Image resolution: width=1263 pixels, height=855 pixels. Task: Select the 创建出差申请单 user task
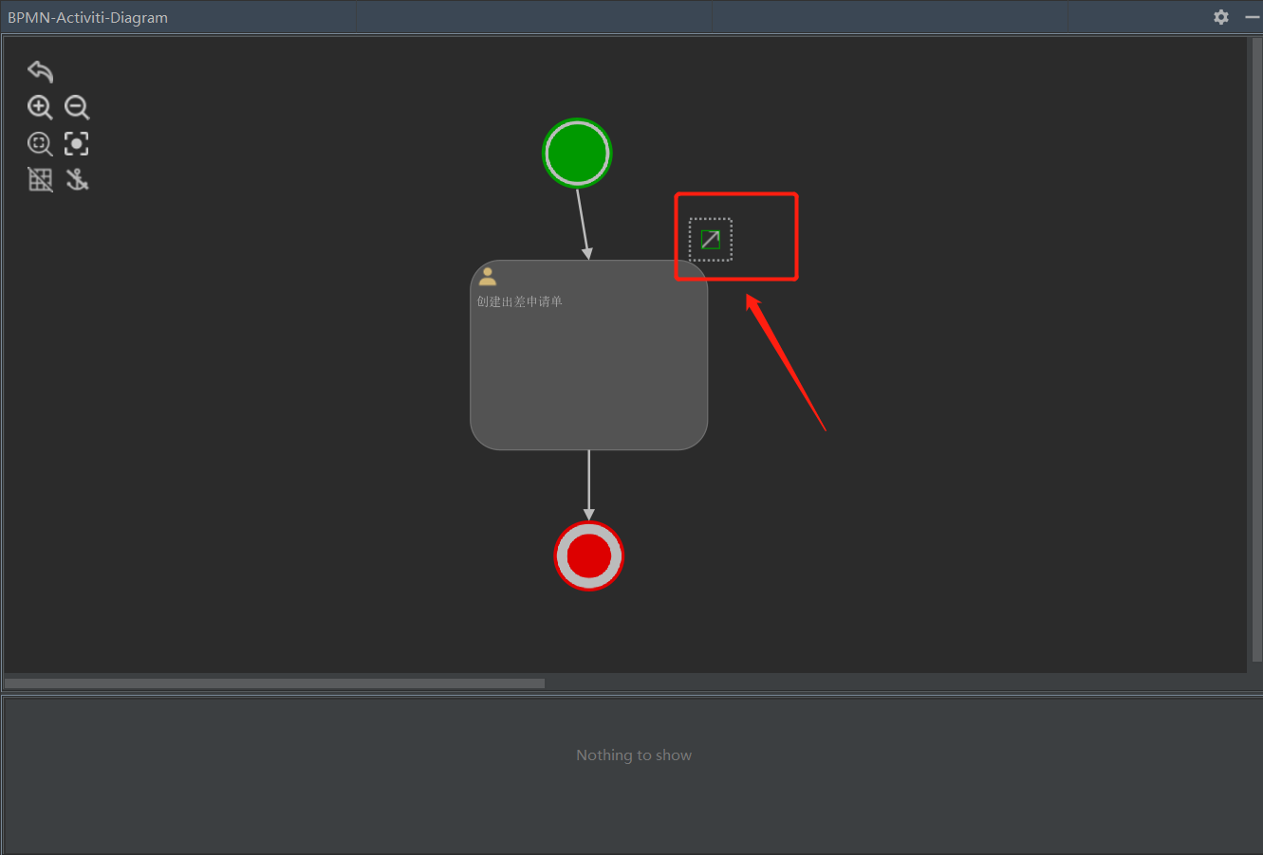pos(589,355)
